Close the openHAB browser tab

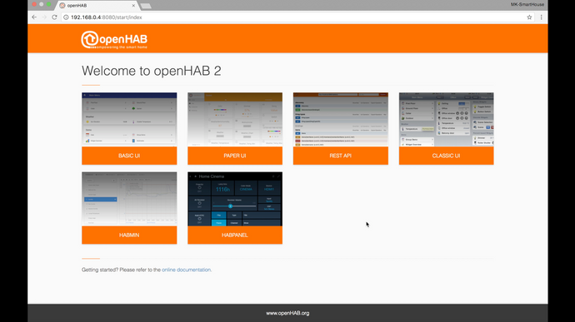coord(133,6)
